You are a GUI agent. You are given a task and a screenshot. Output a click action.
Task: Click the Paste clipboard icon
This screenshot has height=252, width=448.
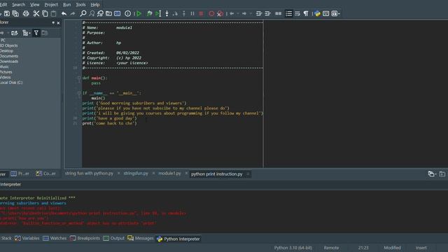[x=53, y=13]
